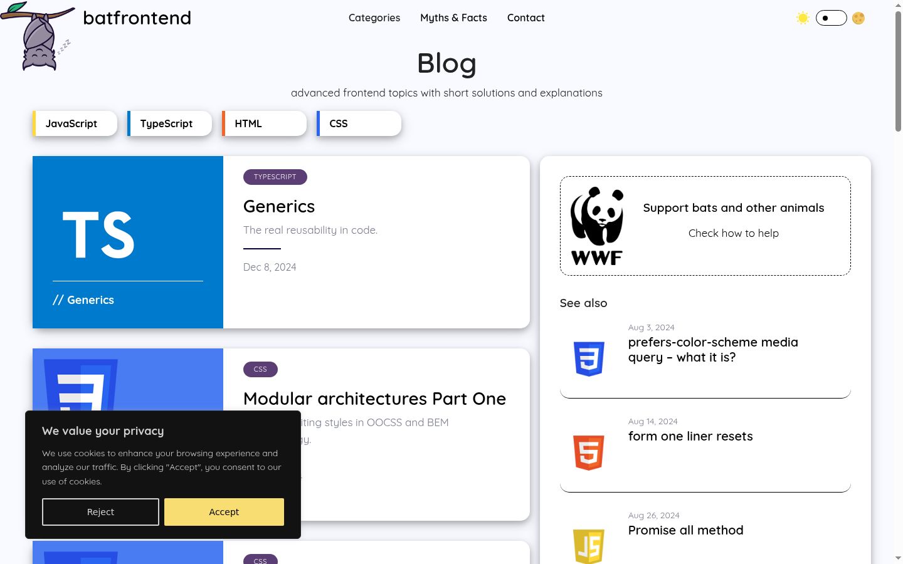This screenshot has width=903, height=564.
Task: Click the TYPESCRIPT tag badge
Action: pyautogui.click(x=275, y=177)
